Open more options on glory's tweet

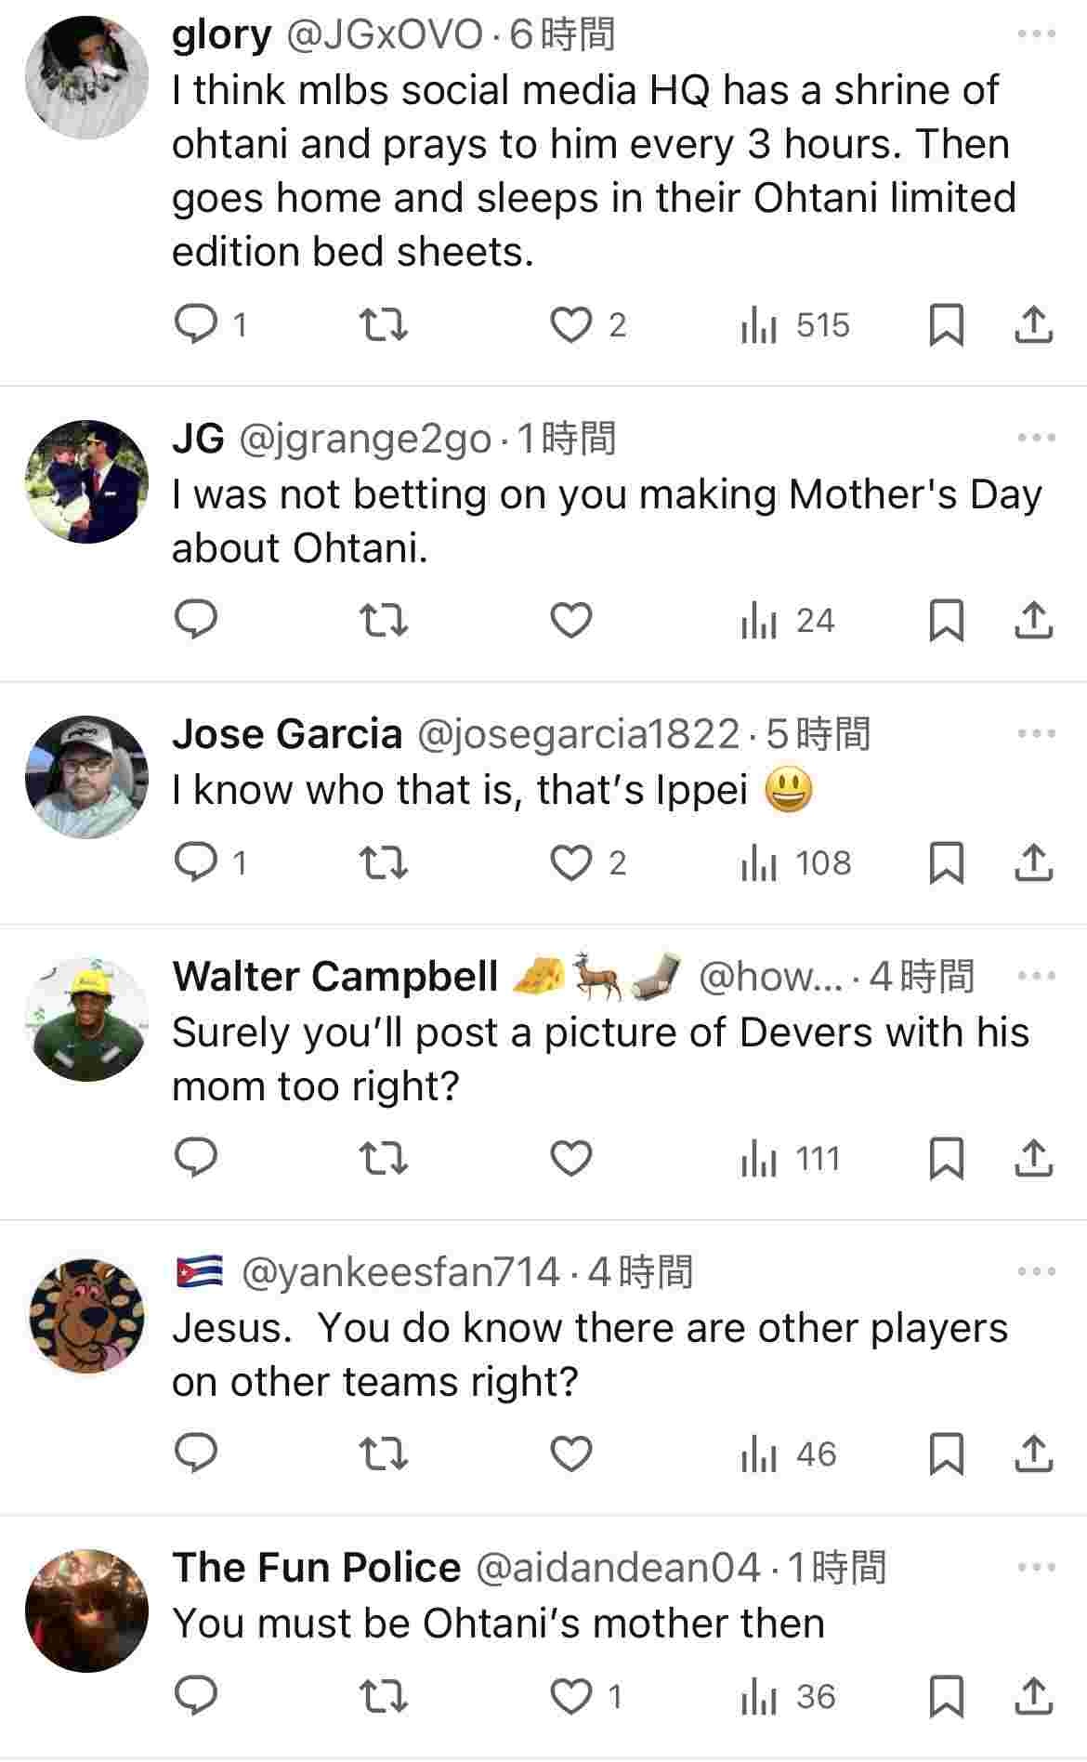(1037, 34)
